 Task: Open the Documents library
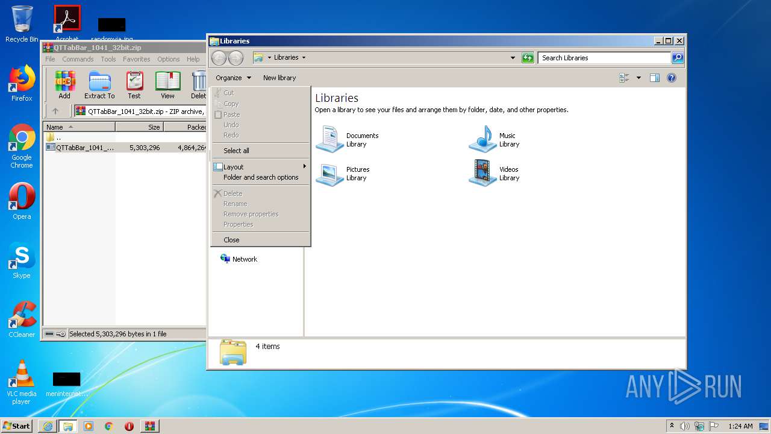(348, 139)
